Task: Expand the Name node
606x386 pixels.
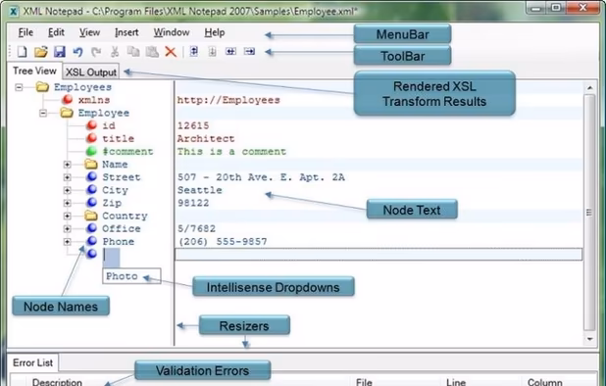Action: pyautogui.click(x=68, y=165)
